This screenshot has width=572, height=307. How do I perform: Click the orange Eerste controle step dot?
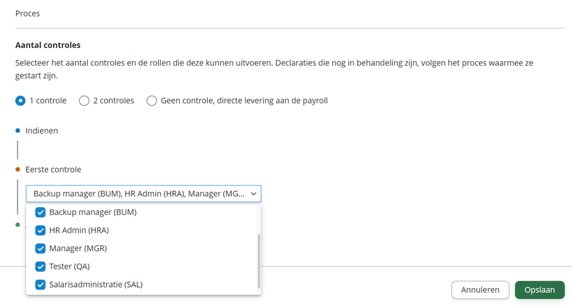pyautogui.click(x=18, y=169)
